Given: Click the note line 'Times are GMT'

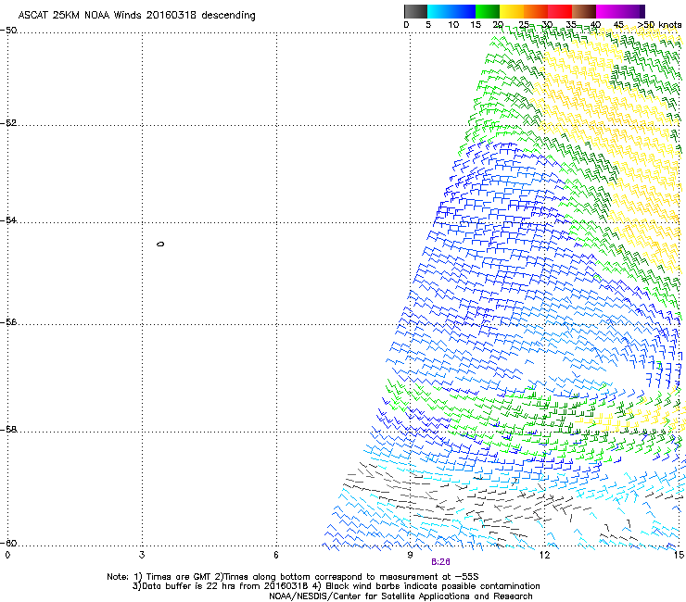Looking at the screenshot, I should [293, 577].
